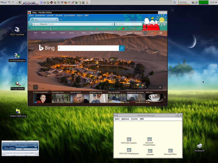Click the person icon in the top toolbar
Screen dimensions: 218x163
[x=87, y=2]
